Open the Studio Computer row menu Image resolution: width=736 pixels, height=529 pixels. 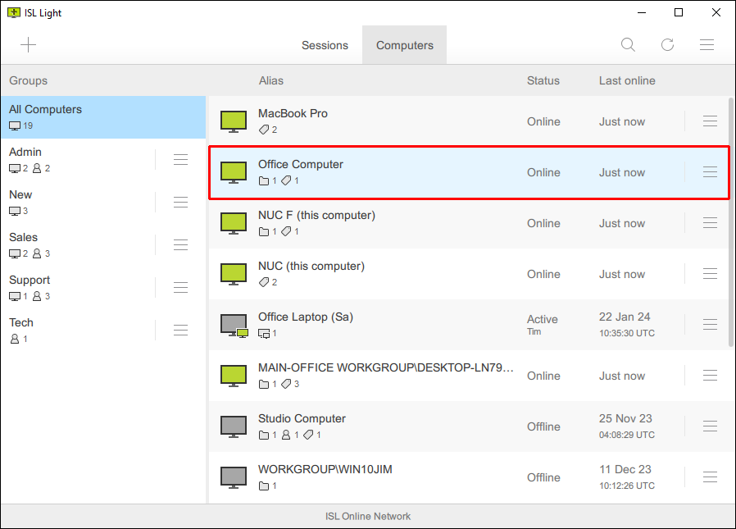pos(710,426)
